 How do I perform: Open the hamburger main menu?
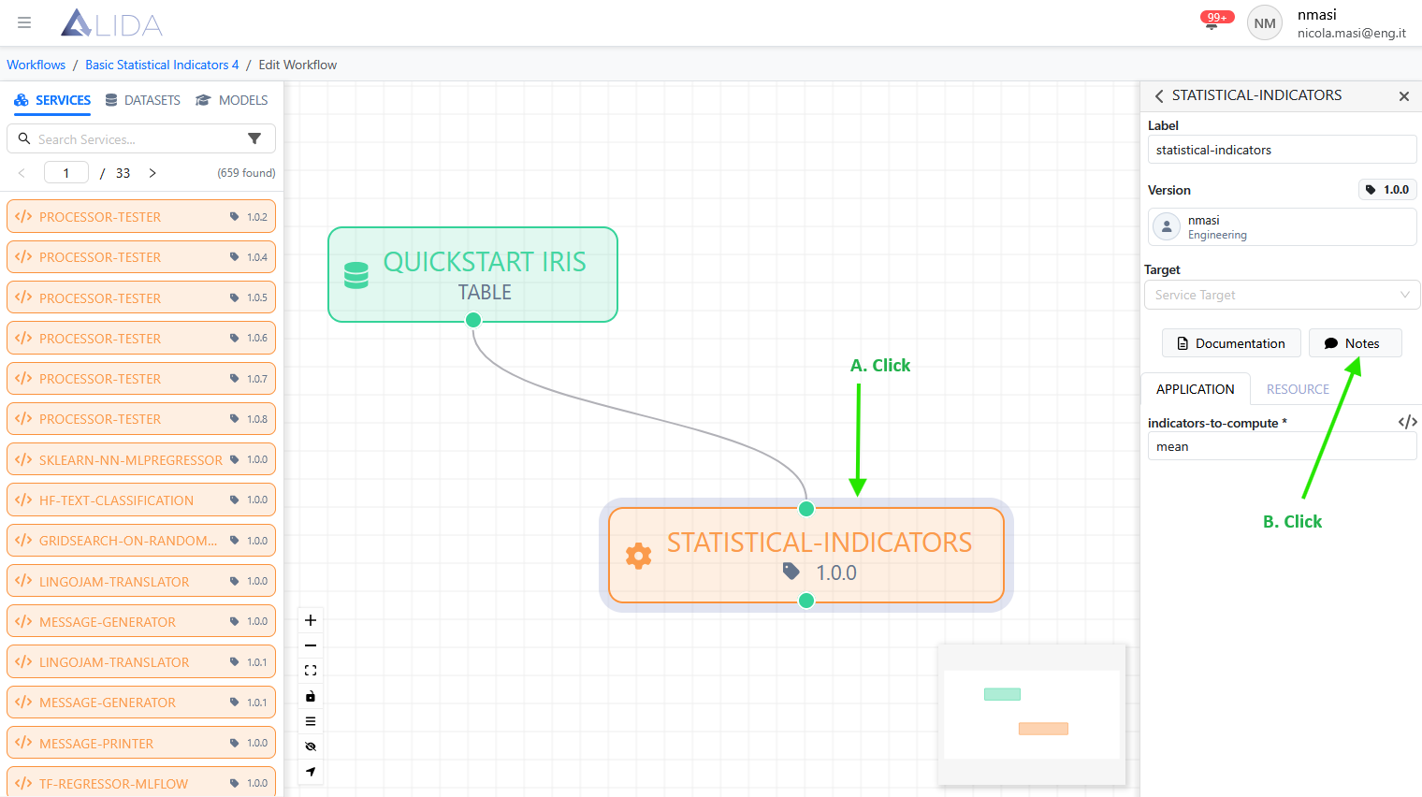point(24,22)
